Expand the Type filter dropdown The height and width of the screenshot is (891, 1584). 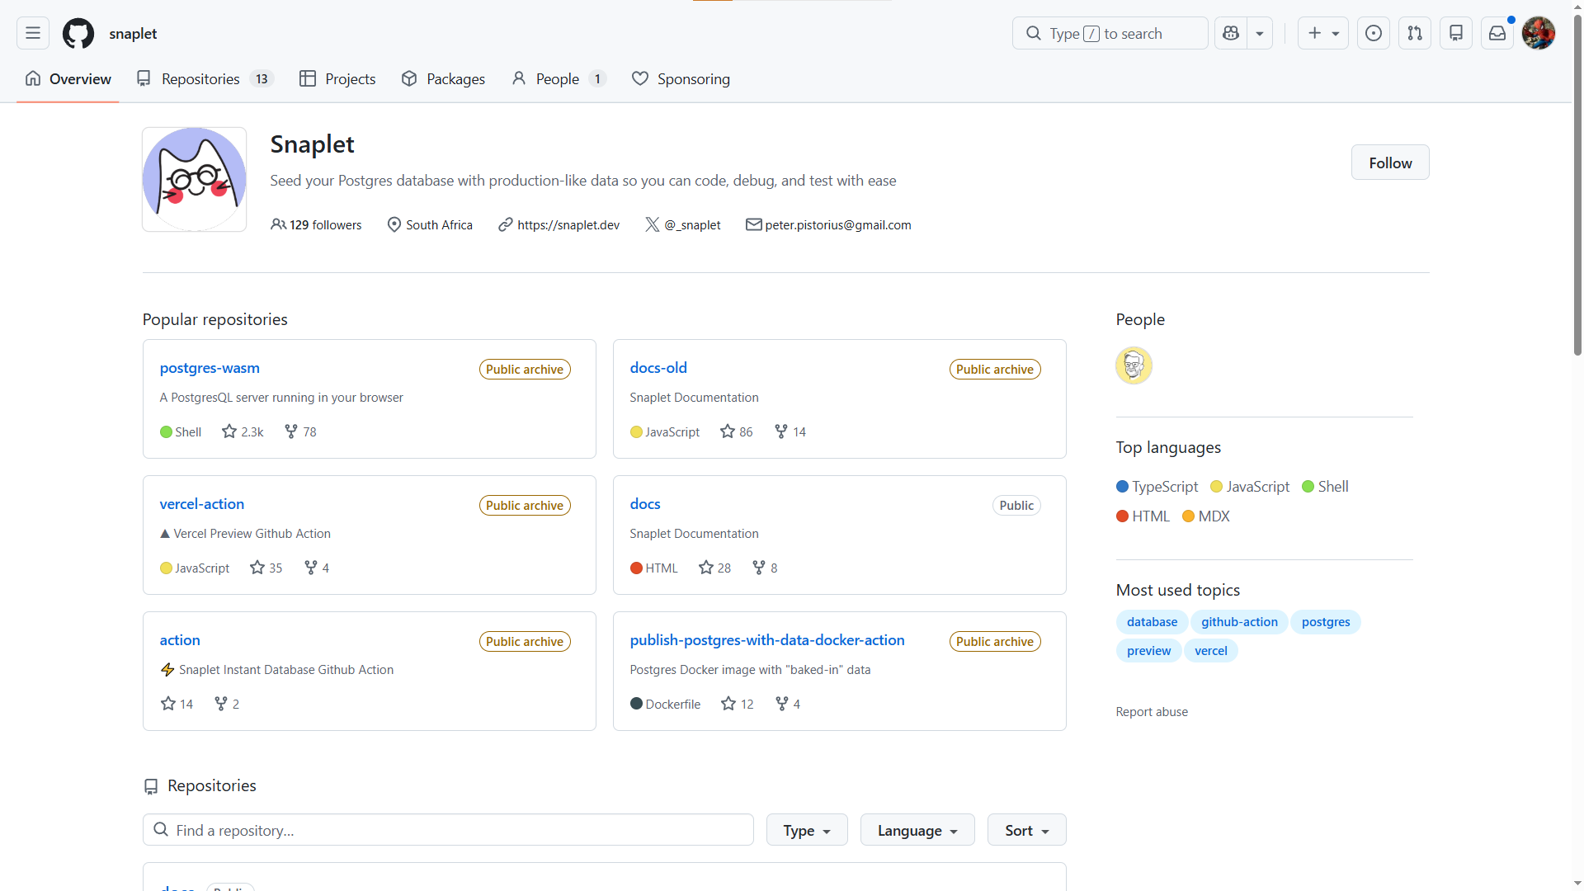(x=806, y=830)
